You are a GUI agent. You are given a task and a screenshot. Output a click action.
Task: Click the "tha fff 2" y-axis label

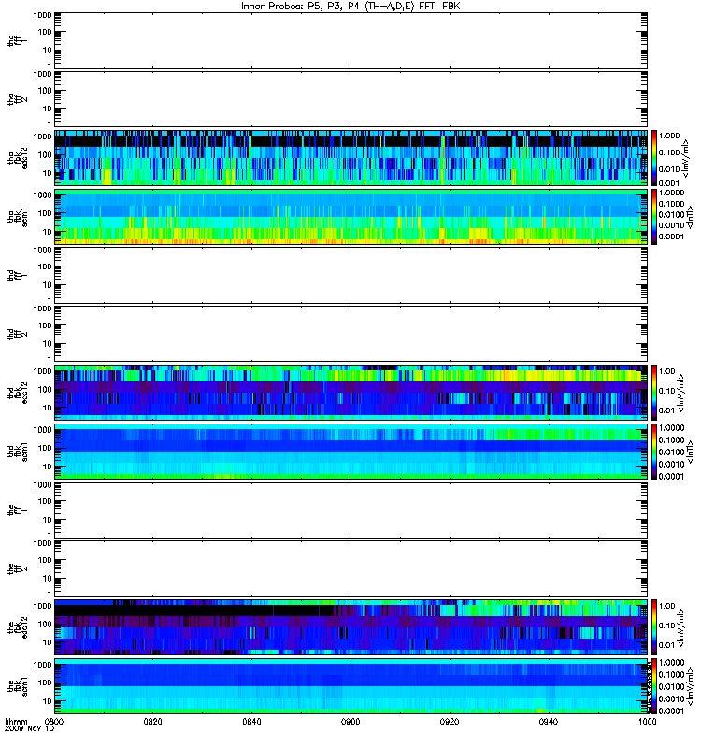[17, 99]
